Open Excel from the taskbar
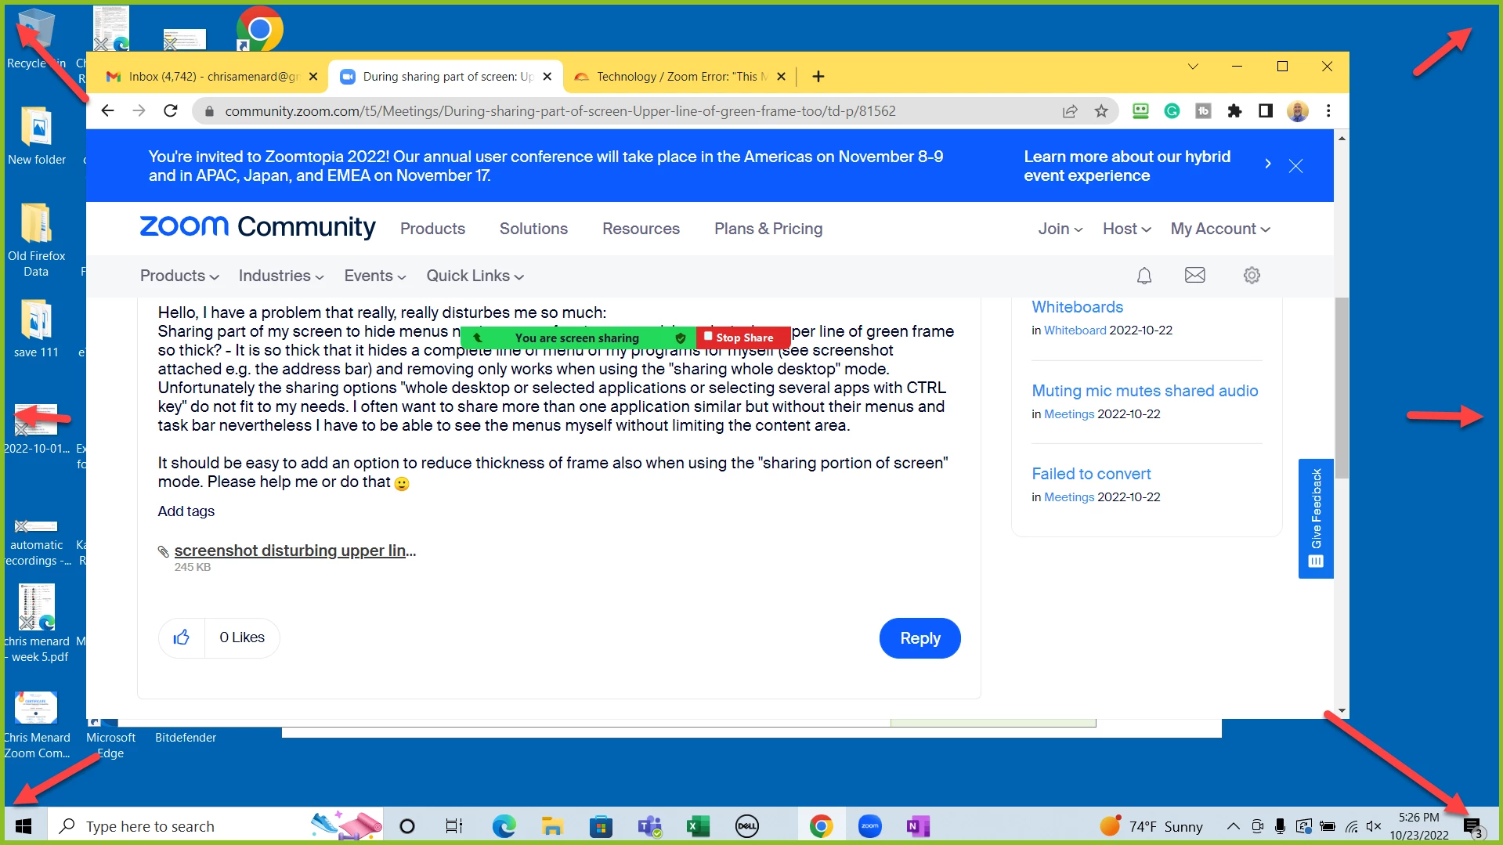The width and height of the screenshot is (1503, 845). (x=697, y=826)
